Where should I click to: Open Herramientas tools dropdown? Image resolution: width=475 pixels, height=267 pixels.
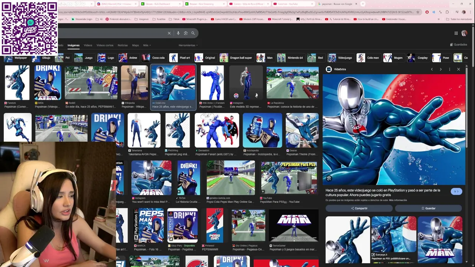coord(188,45)
